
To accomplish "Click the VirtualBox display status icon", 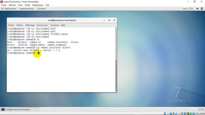I will (x=182, y=114).
